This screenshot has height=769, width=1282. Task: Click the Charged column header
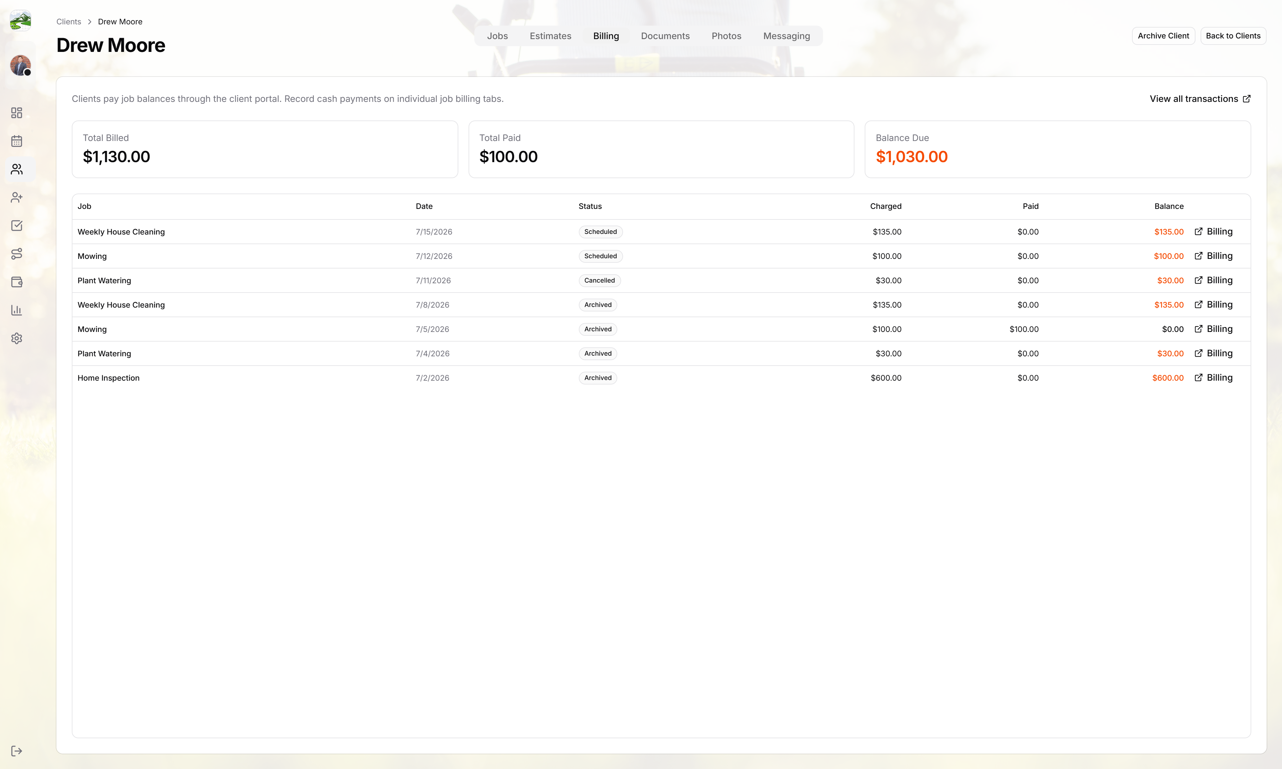pos(886,206)
